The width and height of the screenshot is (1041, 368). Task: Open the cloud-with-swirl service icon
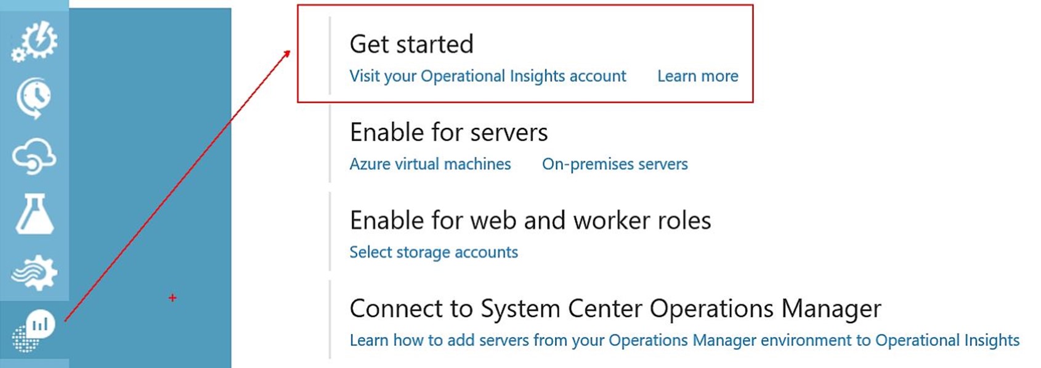pyautogui.click(x=34, y=156)
